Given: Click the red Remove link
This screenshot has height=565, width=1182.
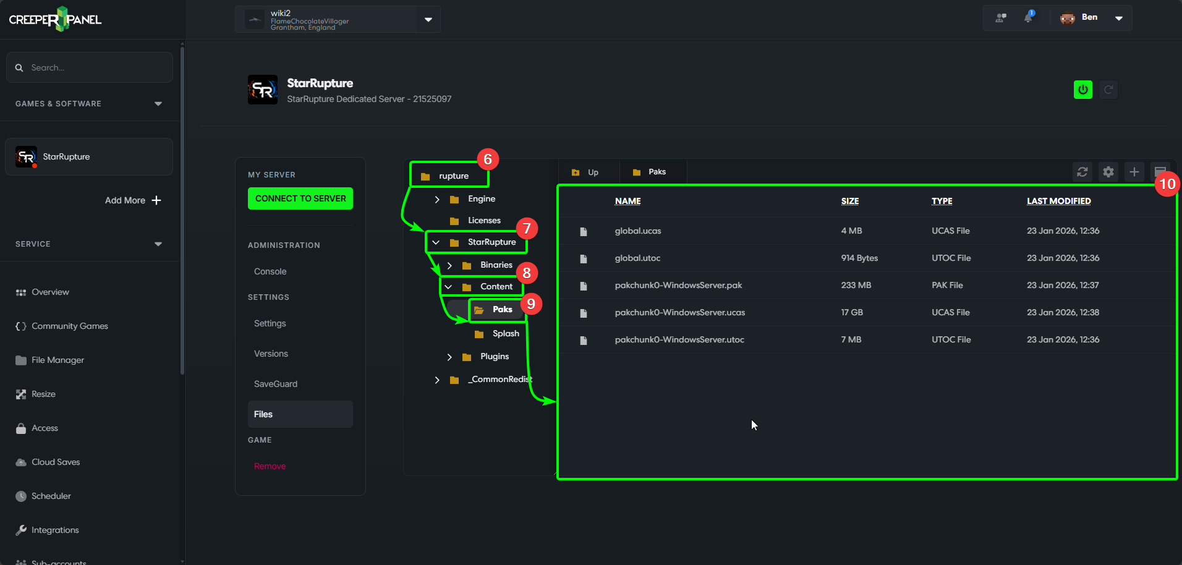Looking at the screenshot, I should point(270,466).
